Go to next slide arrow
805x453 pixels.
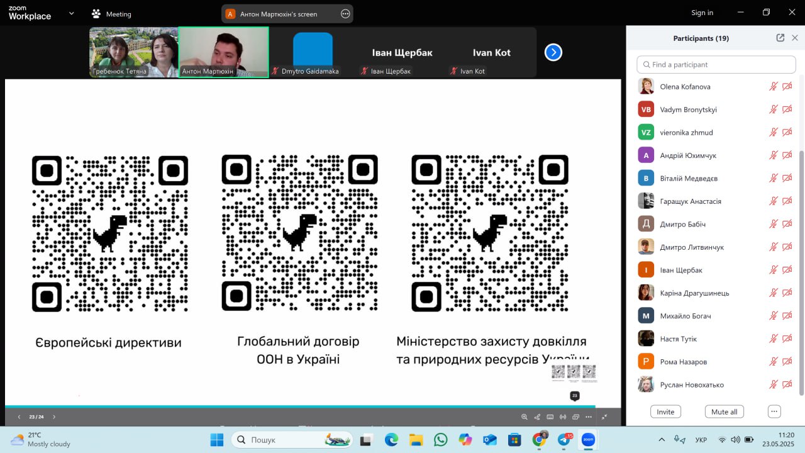pos(54,417)
